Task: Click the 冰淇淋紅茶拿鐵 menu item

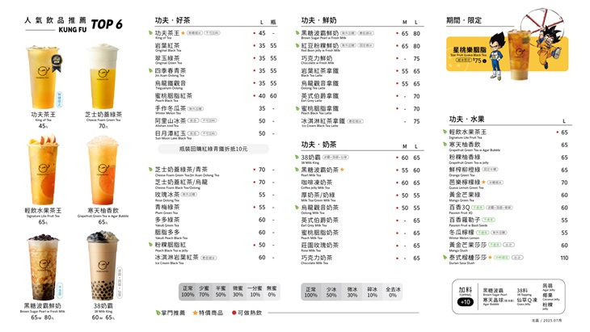Action: pyautogui.click(x=322, y=121)
